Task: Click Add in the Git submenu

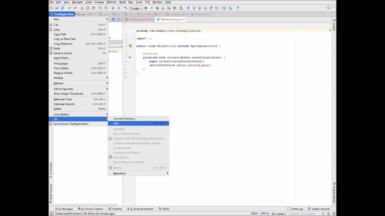Action: [138, 124]
